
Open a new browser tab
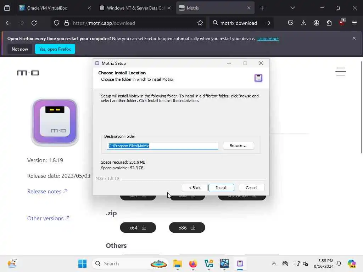[x=262, y=8]
